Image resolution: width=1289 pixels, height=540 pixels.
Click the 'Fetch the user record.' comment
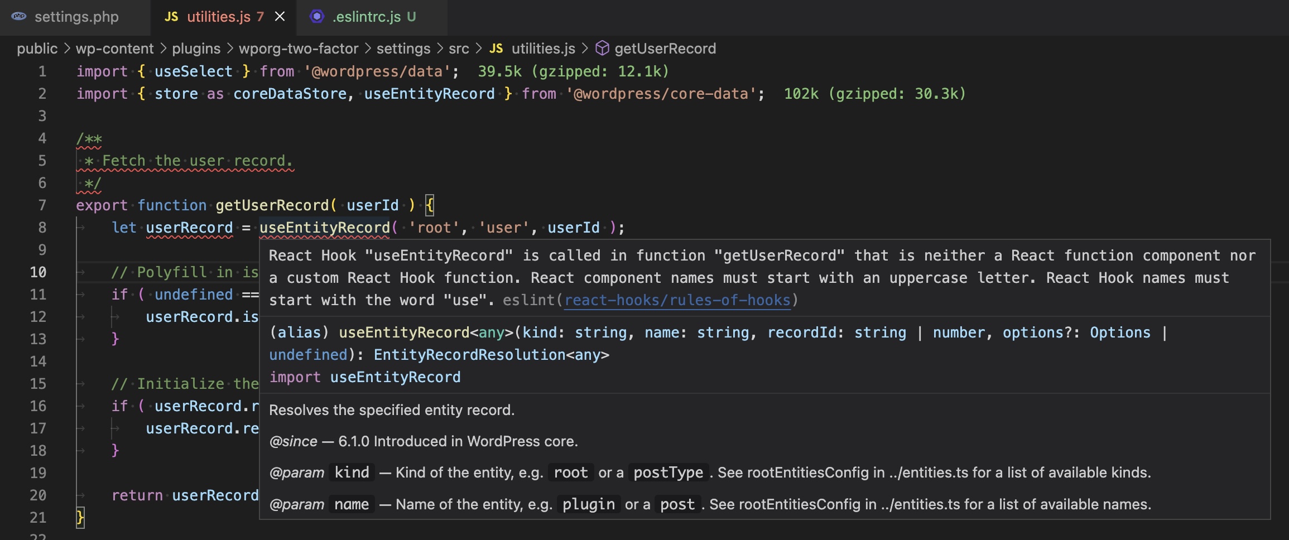198,161
